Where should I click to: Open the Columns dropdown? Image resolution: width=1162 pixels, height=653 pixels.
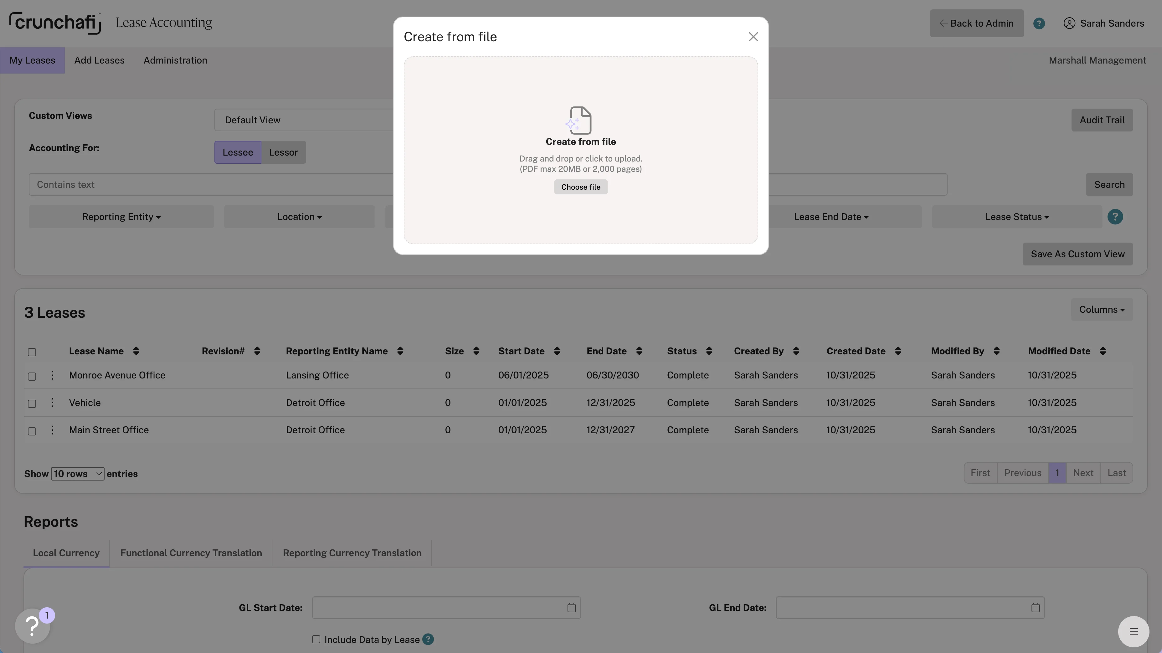click(x=1101, y=309)
